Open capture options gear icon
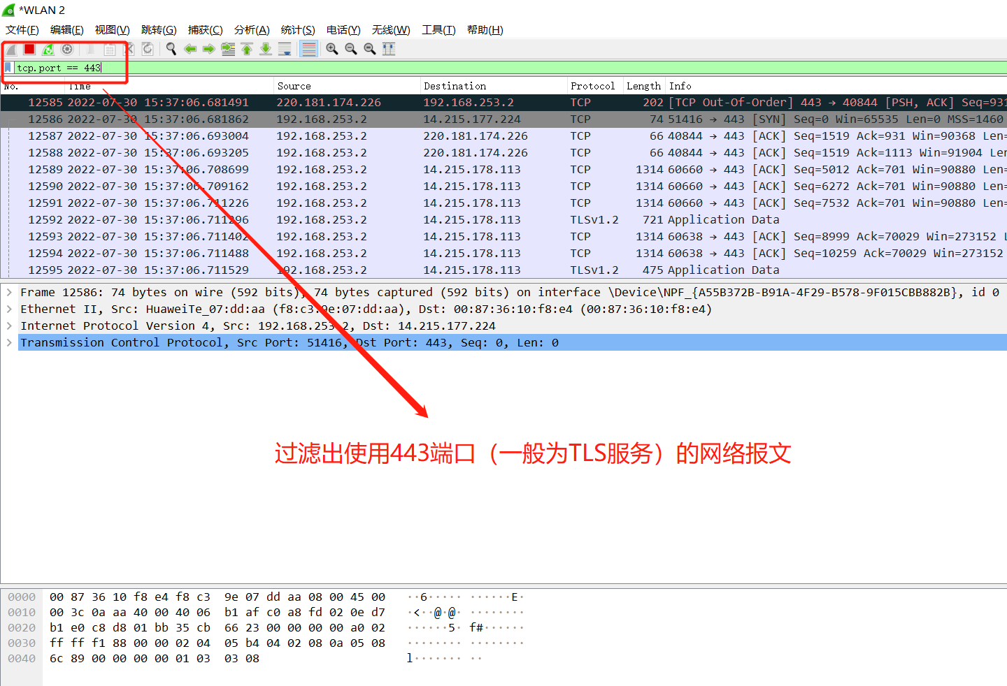This screenshot has width=1007, height=686. pos(67,49)
